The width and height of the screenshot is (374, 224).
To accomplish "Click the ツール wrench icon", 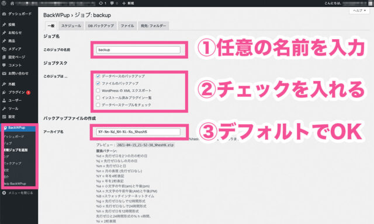I will 4,108.
